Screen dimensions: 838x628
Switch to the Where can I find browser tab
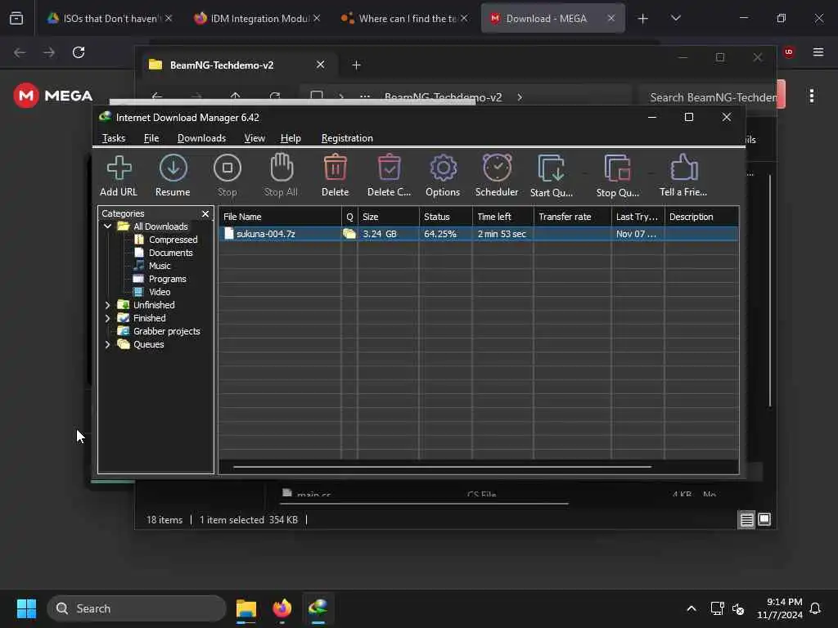tap(404, 18)
